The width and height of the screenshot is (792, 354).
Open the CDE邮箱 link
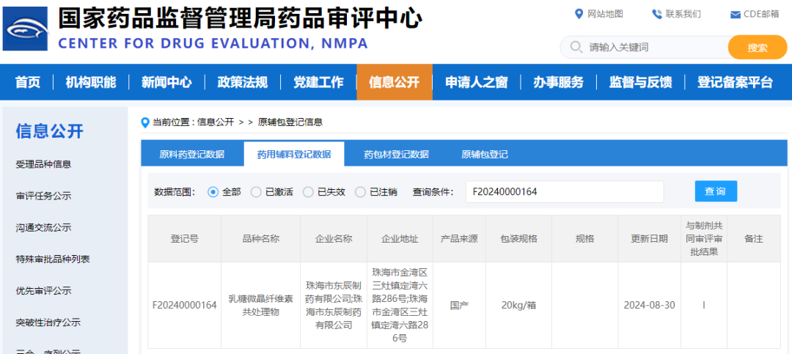click(x=761, y=14)
